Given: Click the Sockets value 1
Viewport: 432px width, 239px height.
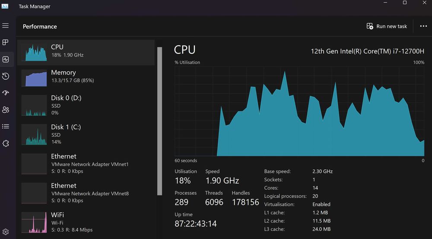Looking at the screenshot, I should [x=314, y=180].
